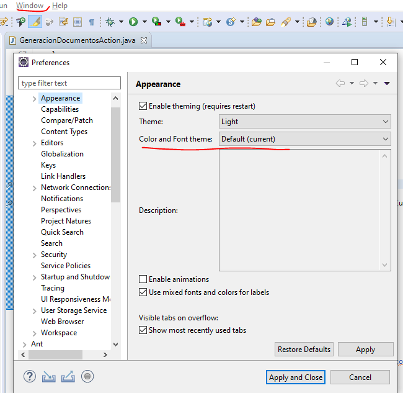
Task: Click the New Java Project globe icon
Action: click(208, 22)
